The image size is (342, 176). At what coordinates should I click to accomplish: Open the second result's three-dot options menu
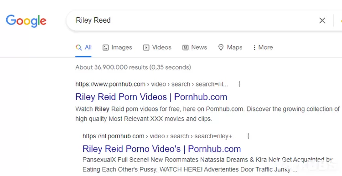point(248,136)
